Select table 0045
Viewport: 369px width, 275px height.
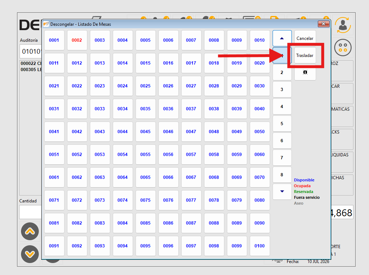tap(145, 132)
